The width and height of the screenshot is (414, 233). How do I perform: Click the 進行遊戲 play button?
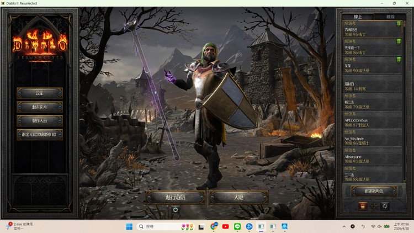(x=176, y=197)
